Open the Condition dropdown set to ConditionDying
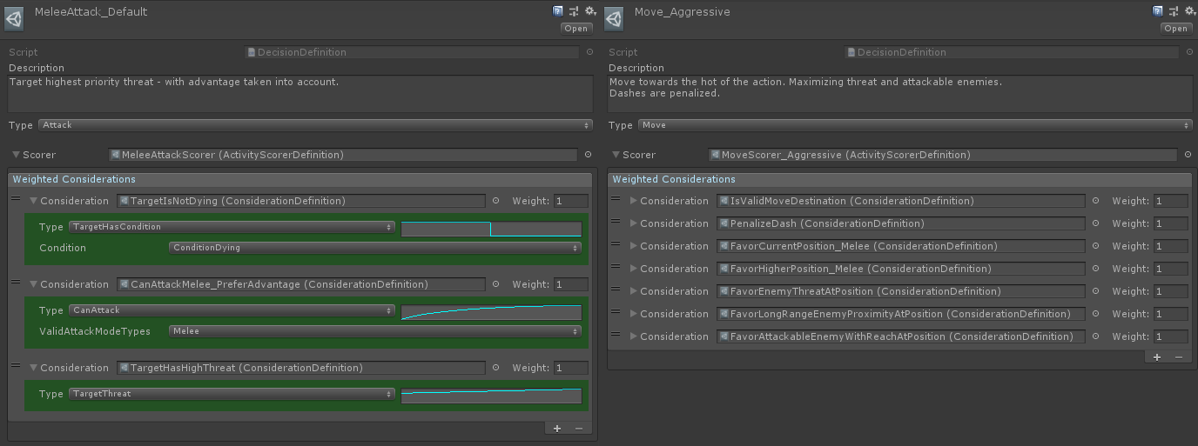Viewport: 1198px width, 446px height. tap(374, 248)
